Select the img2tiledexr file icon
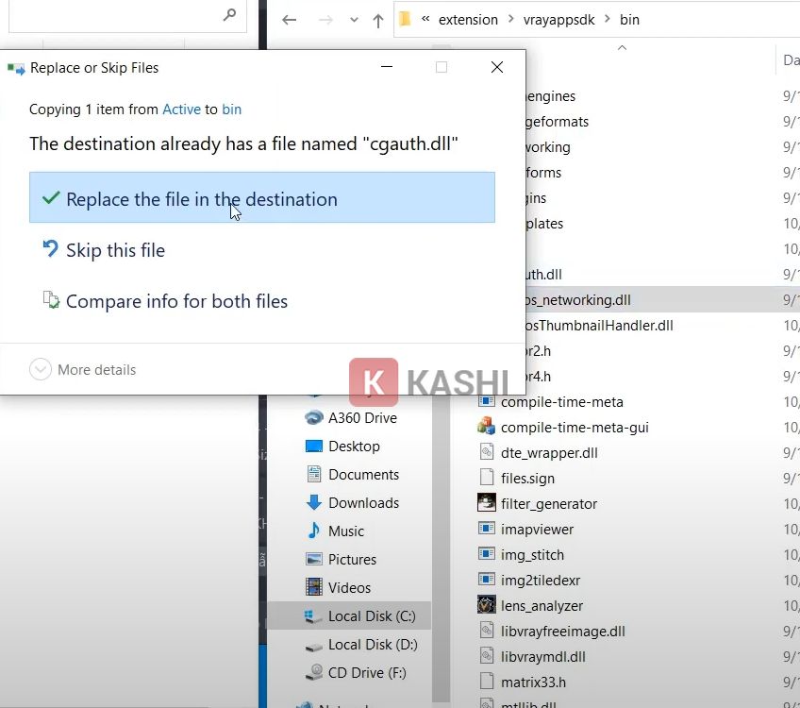800x708 pixels. 487,580
